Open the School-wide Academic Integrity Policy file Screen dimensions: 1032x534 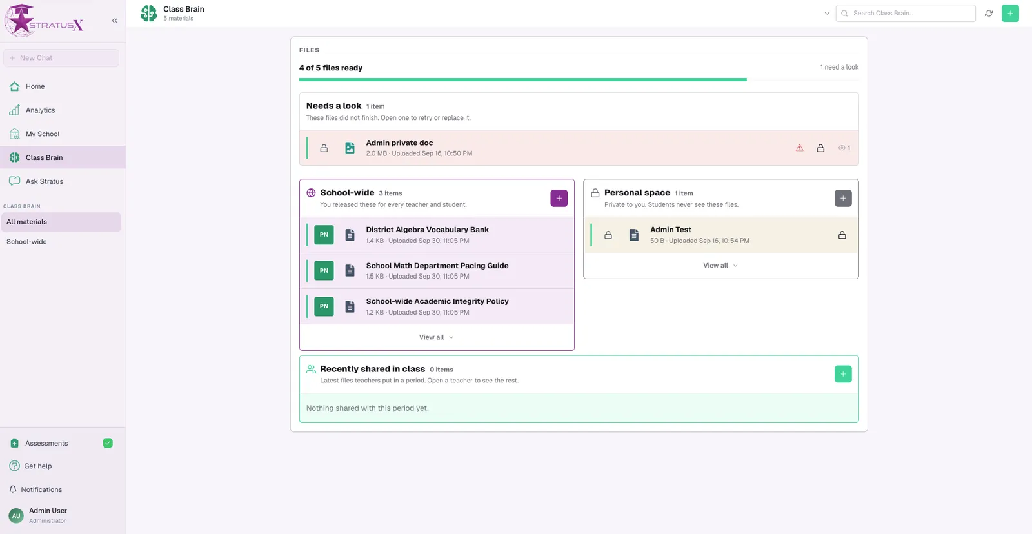click(437, 306)
